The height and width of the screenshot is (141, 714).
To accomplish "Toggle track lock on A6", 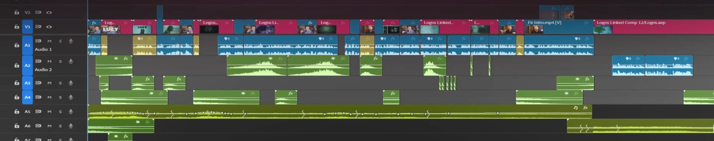I will [17, 126].
